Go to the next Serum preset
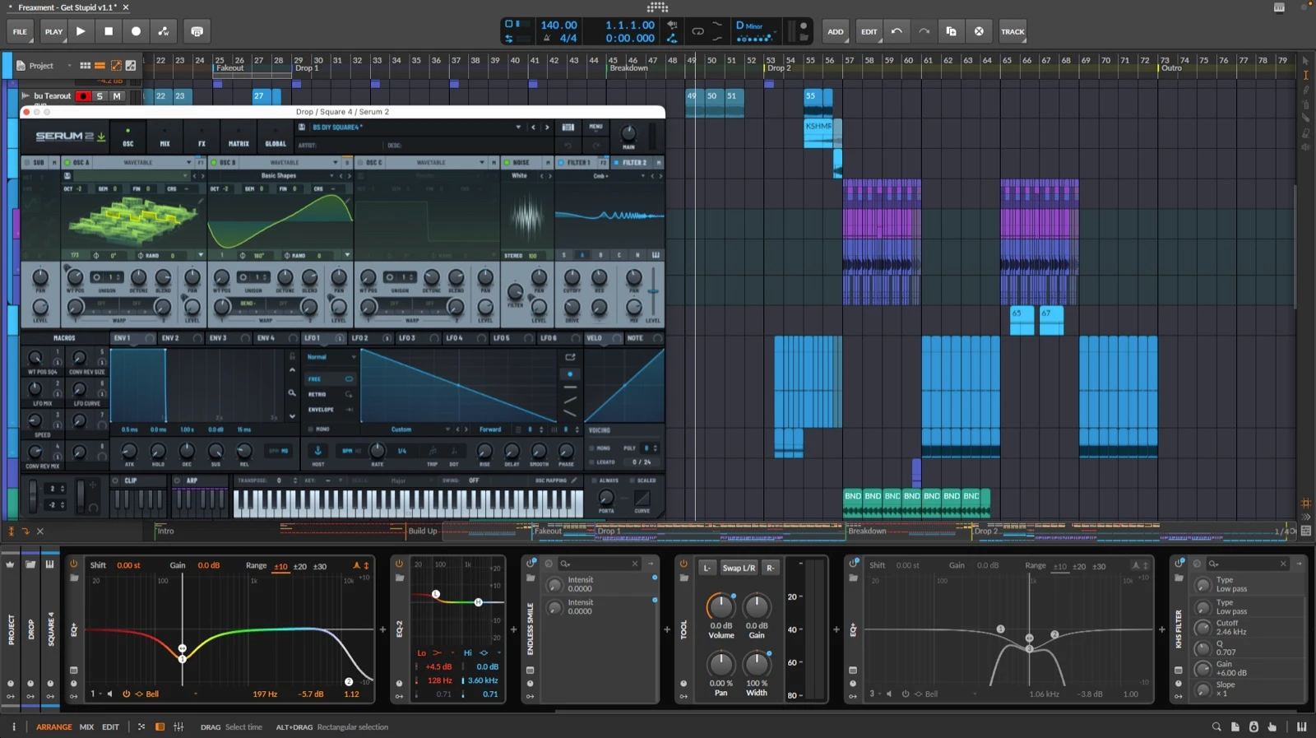 [547, 128]
